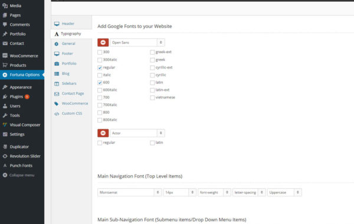Check the Actor regular checkbox

click(100, 143)
